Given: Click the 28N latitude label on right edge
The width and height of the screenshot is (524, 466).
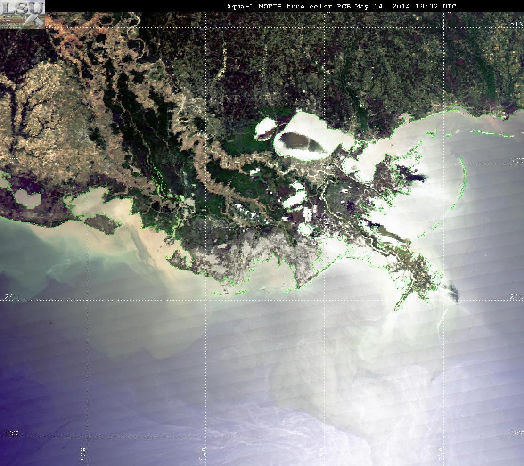Looking at the screenshot, I should pyautogui.click(x=516, y=433).
